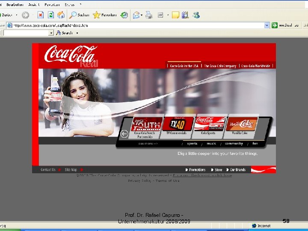Screen dimensions: 308x231
Task: Open the ? help menu
Action: pyautogui.click(x=80, y=5)
